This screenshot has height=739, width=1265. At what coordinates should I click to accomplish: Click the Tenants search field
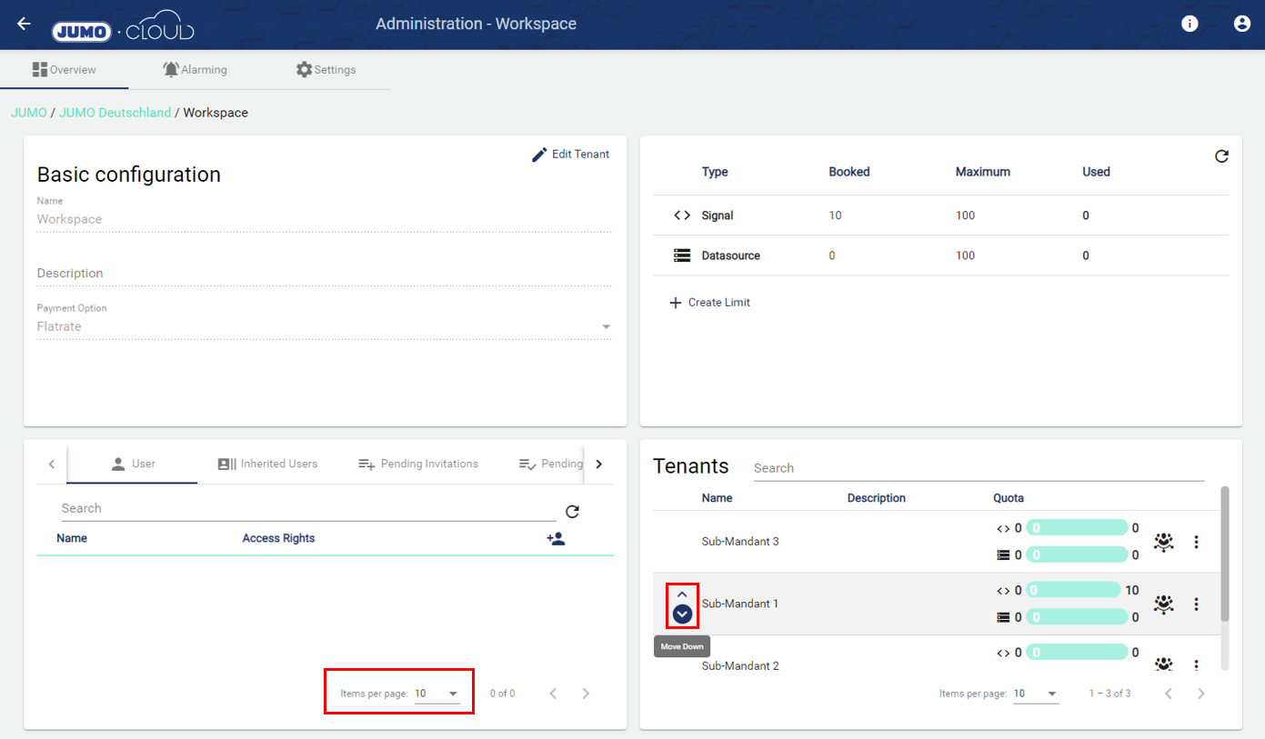point(978,468)
